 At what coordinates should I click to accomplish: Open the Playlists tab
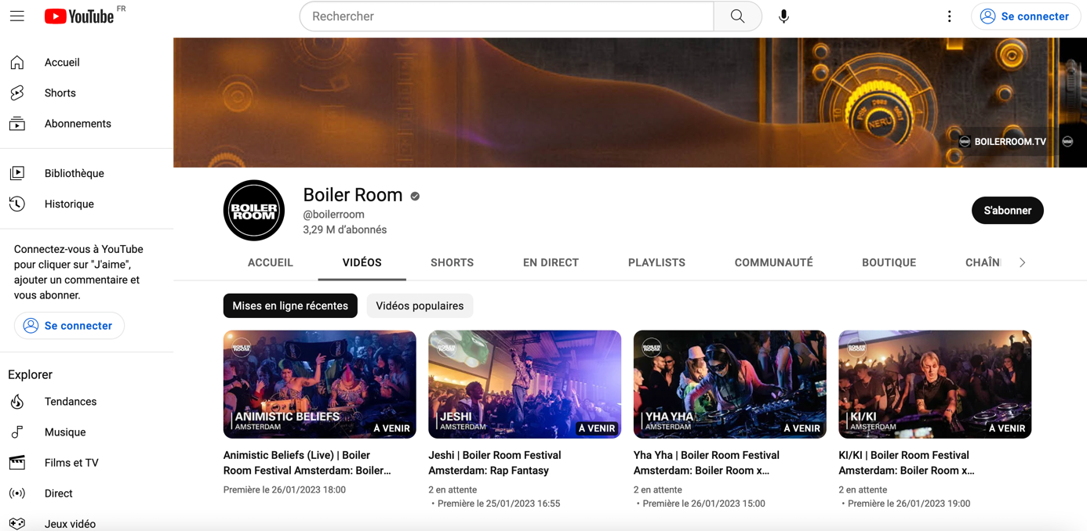point(656,262)
